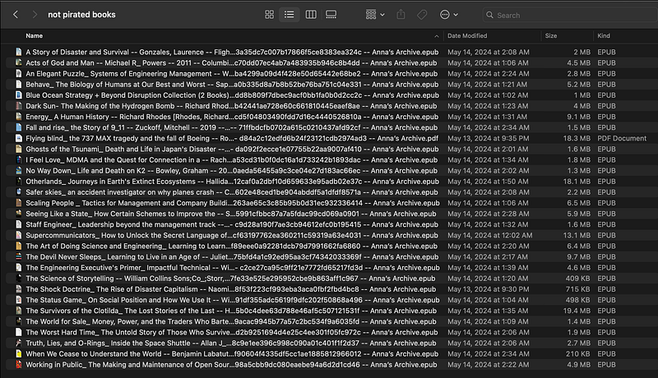Click the 'not pirated books' folder title

pyautogui.click(x=81, y=15)
